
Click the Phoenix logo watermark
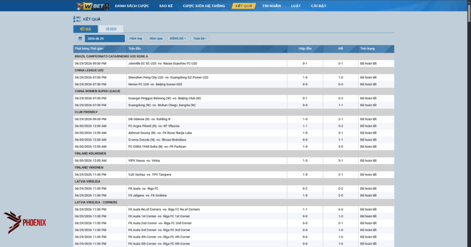pyautogui.click(x=25, y=222)
